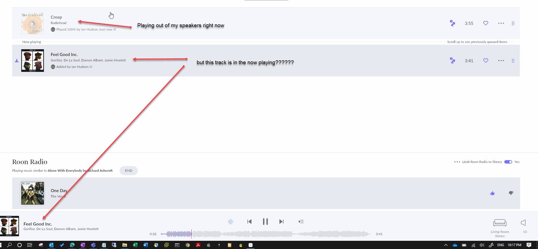Click 'Added by Ian Hudson' text

[x=72, y=67]
